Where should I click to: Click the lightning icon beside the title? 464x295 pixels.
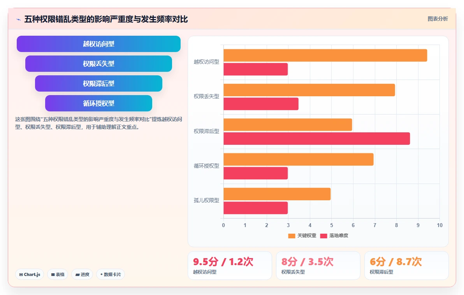(18, 19)
